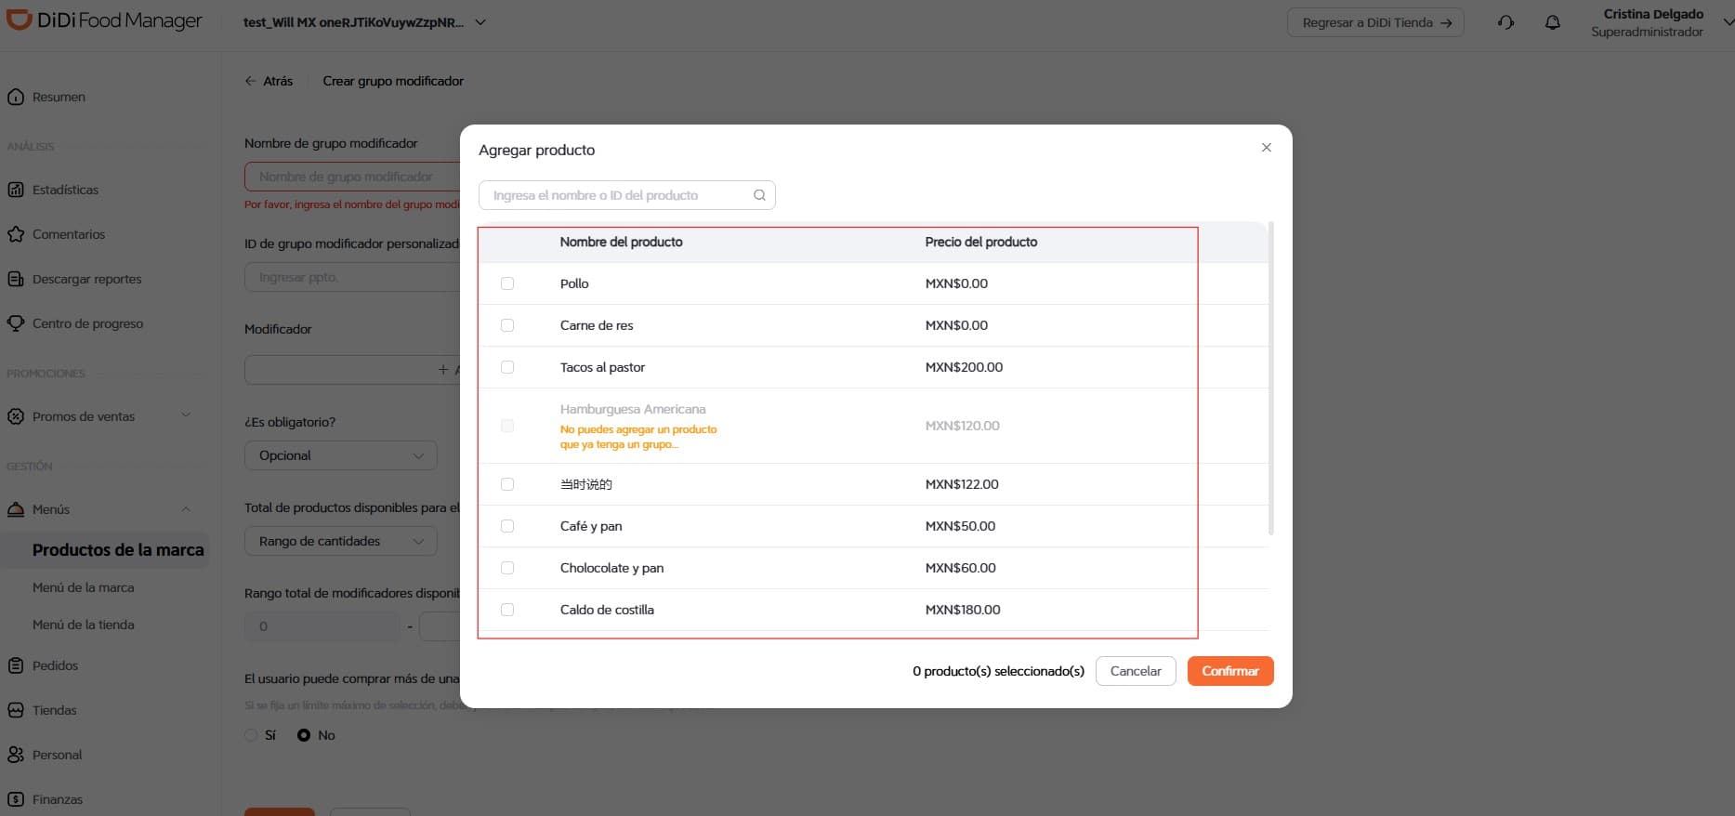The width and height of the screenshot is (1735, 816).
Task: Open the store selector dropdown chevron
Action: 480,22
